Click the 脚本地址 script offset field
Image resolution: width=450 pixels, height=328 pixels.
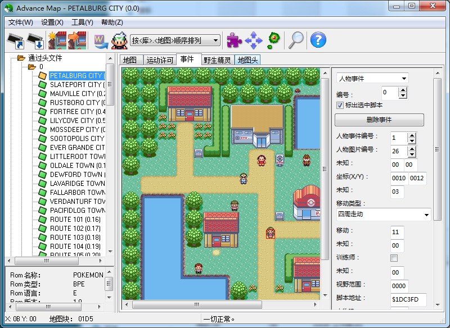tap(408, 299)
